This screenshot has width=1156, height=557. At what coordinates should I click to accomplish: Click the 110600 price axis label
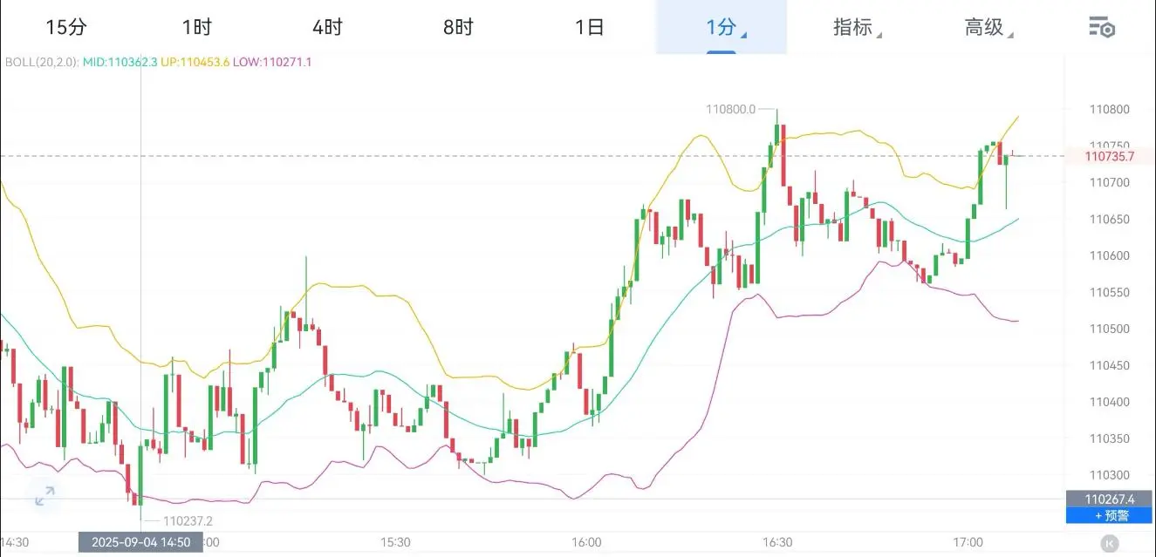point(1109,256)
